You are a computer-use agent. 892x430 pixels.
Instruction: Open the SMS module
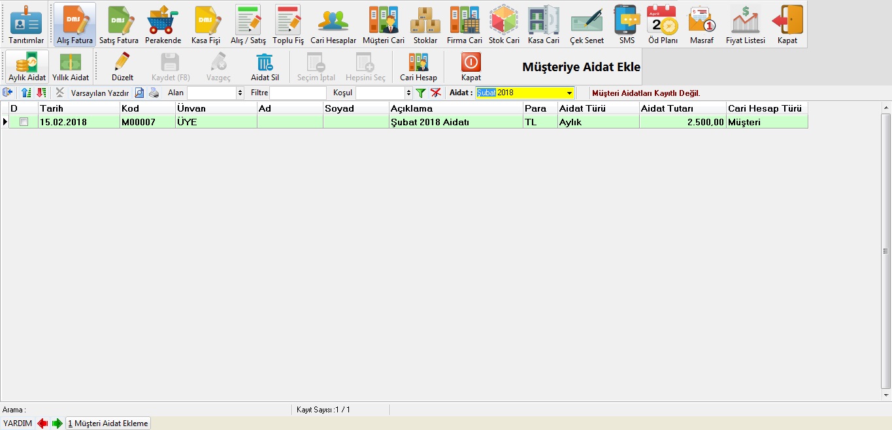pyautogui.click(x=627, y=25)
